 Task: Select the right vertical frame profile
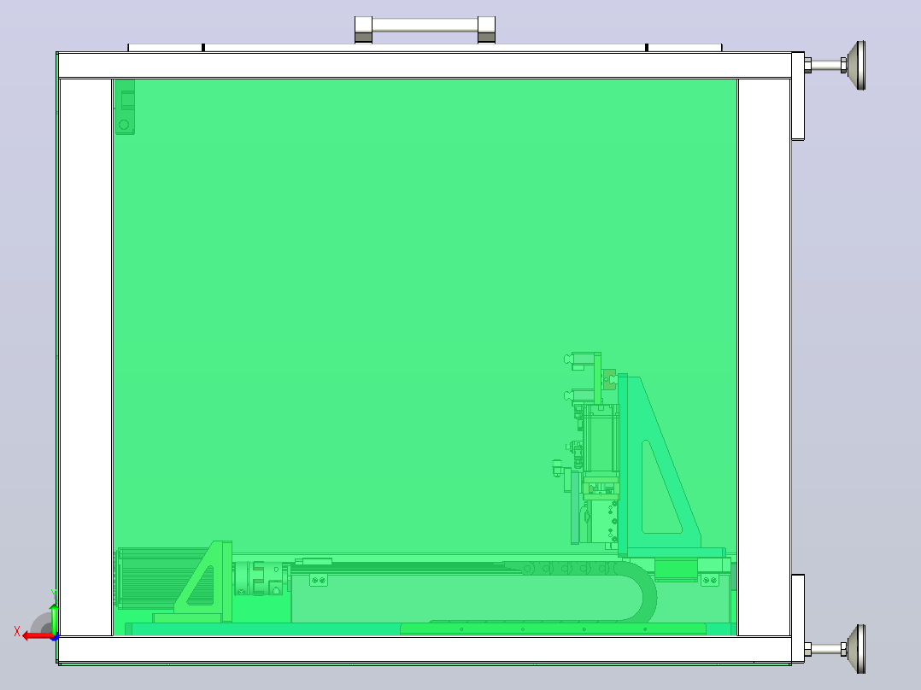[x=764, y=357]
